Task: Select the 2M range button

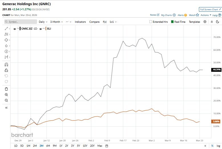Action: [35, 146]
